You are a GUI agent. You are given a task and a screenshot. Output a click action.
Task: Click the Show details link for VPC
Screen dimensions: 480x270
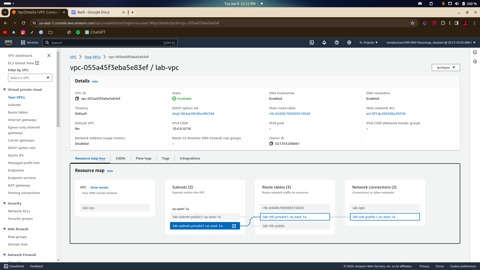[99, 187]
